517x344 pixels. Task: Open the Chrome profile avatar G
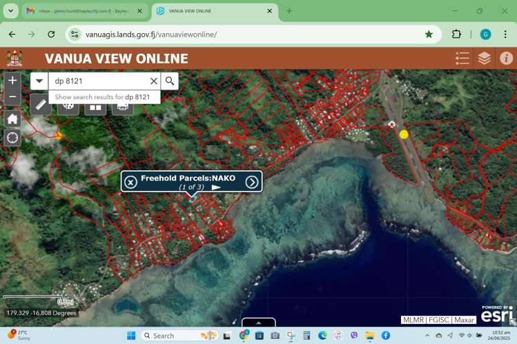click(x=485, y=34)
